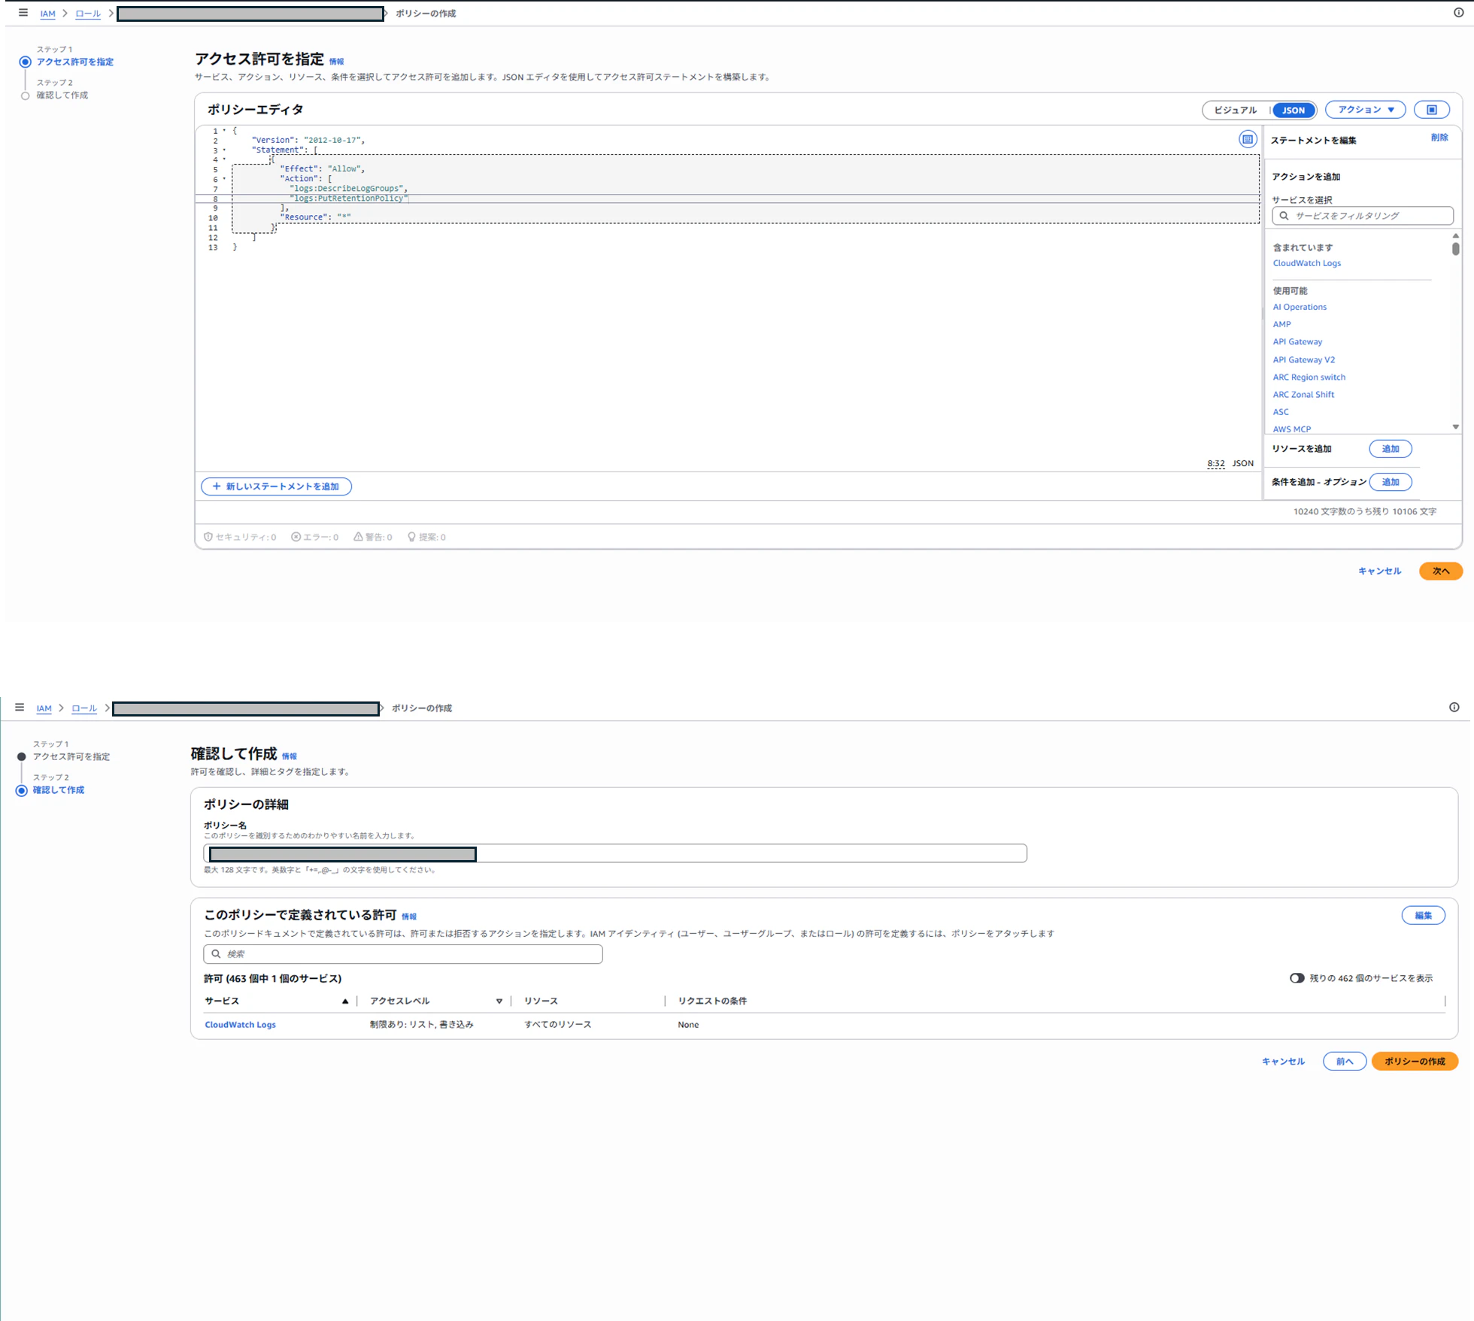Toggle 残りの 462 個のサービスを表示 switch
The height and width of the screenshot is (1321, 1474).
coord(1297,978)
